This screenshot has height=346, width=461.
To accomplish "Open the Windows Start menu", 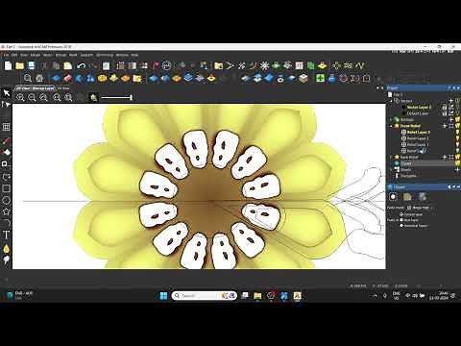I will click(x=163, y=295).
